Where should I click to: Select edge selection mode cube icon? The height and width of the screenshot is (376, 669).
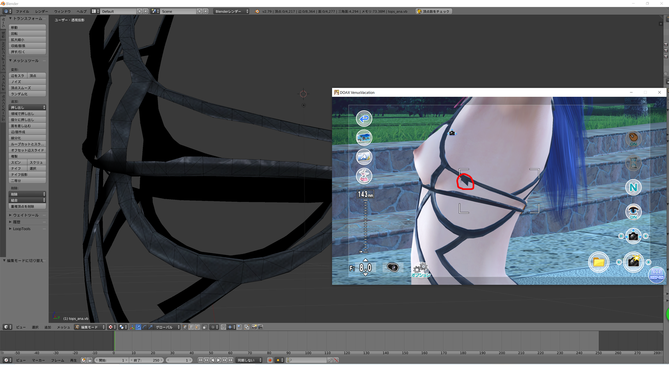191,327
